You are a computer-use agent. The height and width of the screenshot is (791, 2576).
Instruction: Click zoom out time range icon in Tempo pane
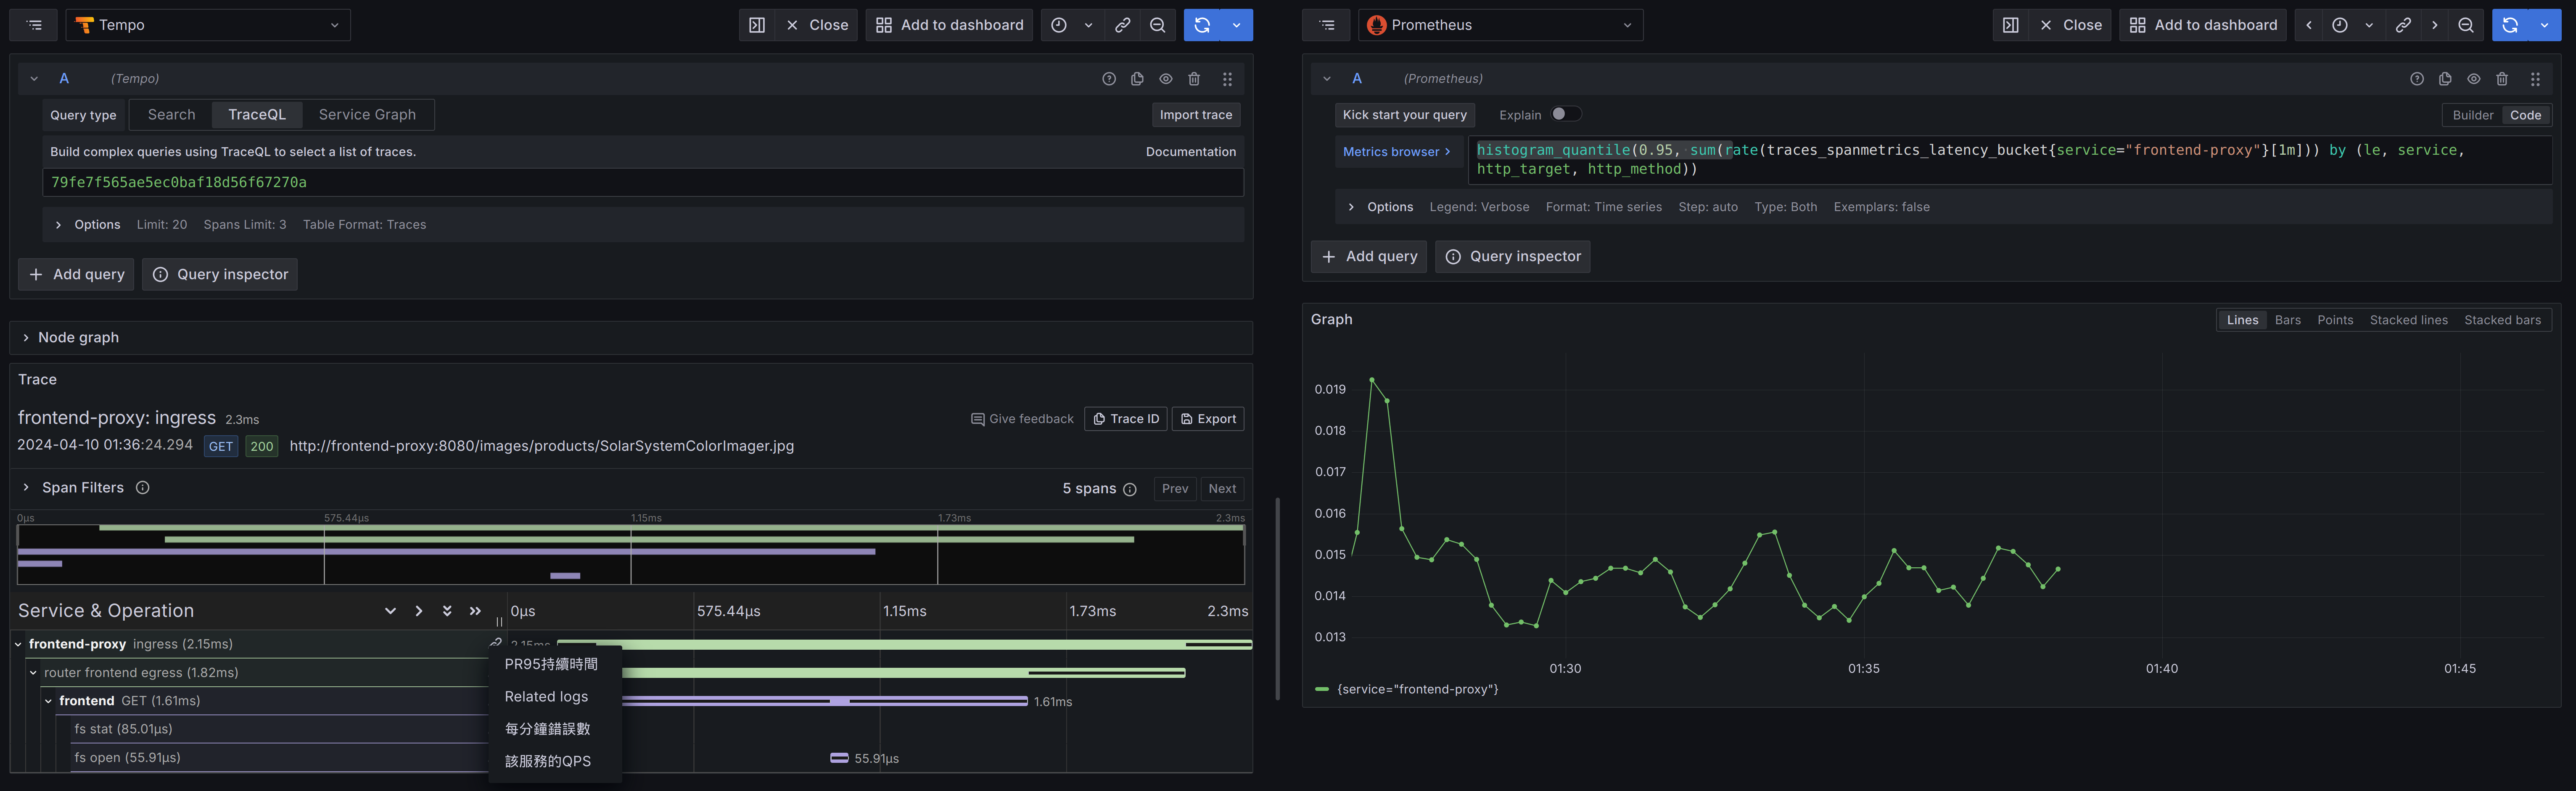pos(1157,25)
